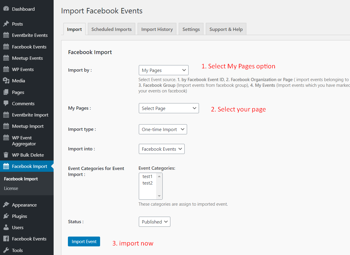Click the Tools wrench icon
The width and height of the screenshot is (350, 255).
pyautogui.click(x=6, y=250)
